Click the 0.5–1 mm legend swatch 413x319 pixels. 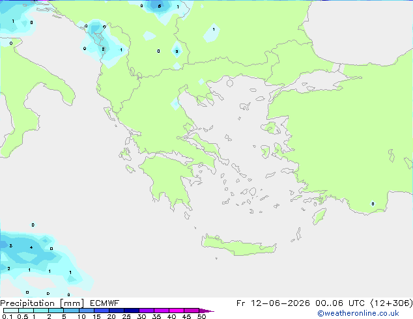click(26, 311)
